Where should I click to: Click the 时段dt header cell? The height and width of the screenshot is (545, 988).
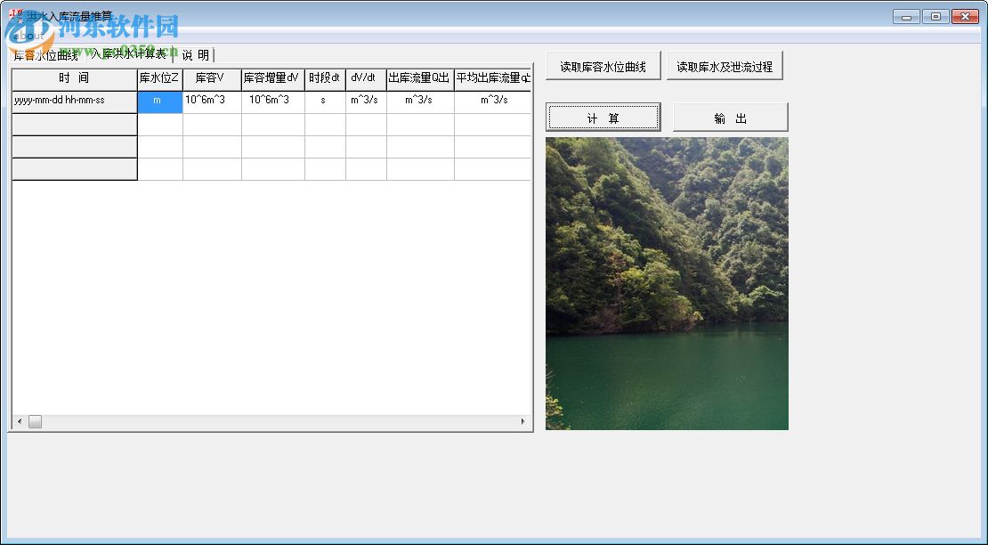[325, 78]
